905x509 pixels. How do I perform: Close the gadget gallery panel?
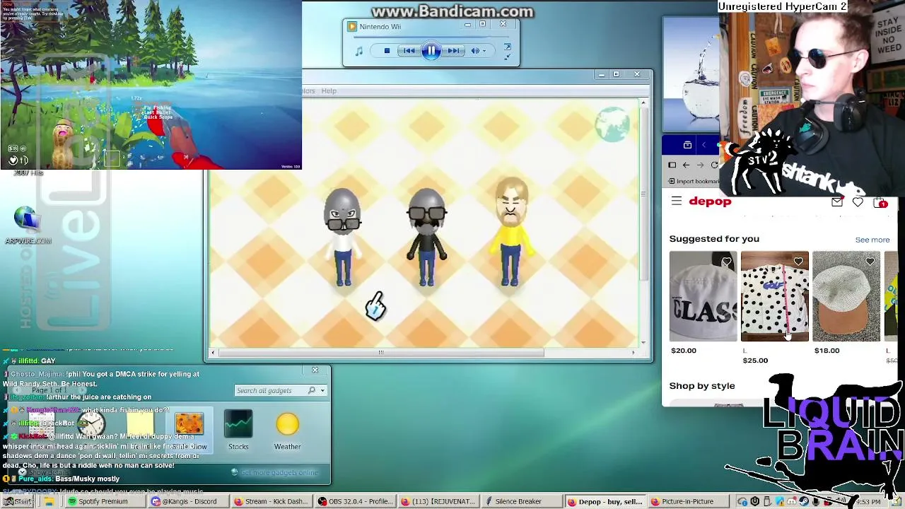(x=315, y=370)
